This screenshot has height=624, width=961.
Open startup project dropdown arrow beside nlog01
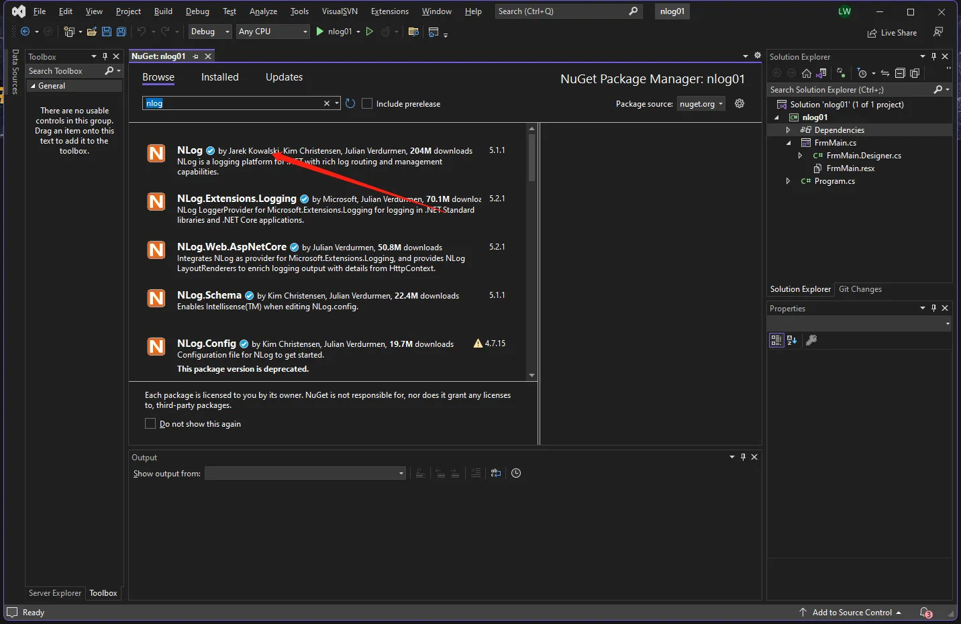pos(358,32)
